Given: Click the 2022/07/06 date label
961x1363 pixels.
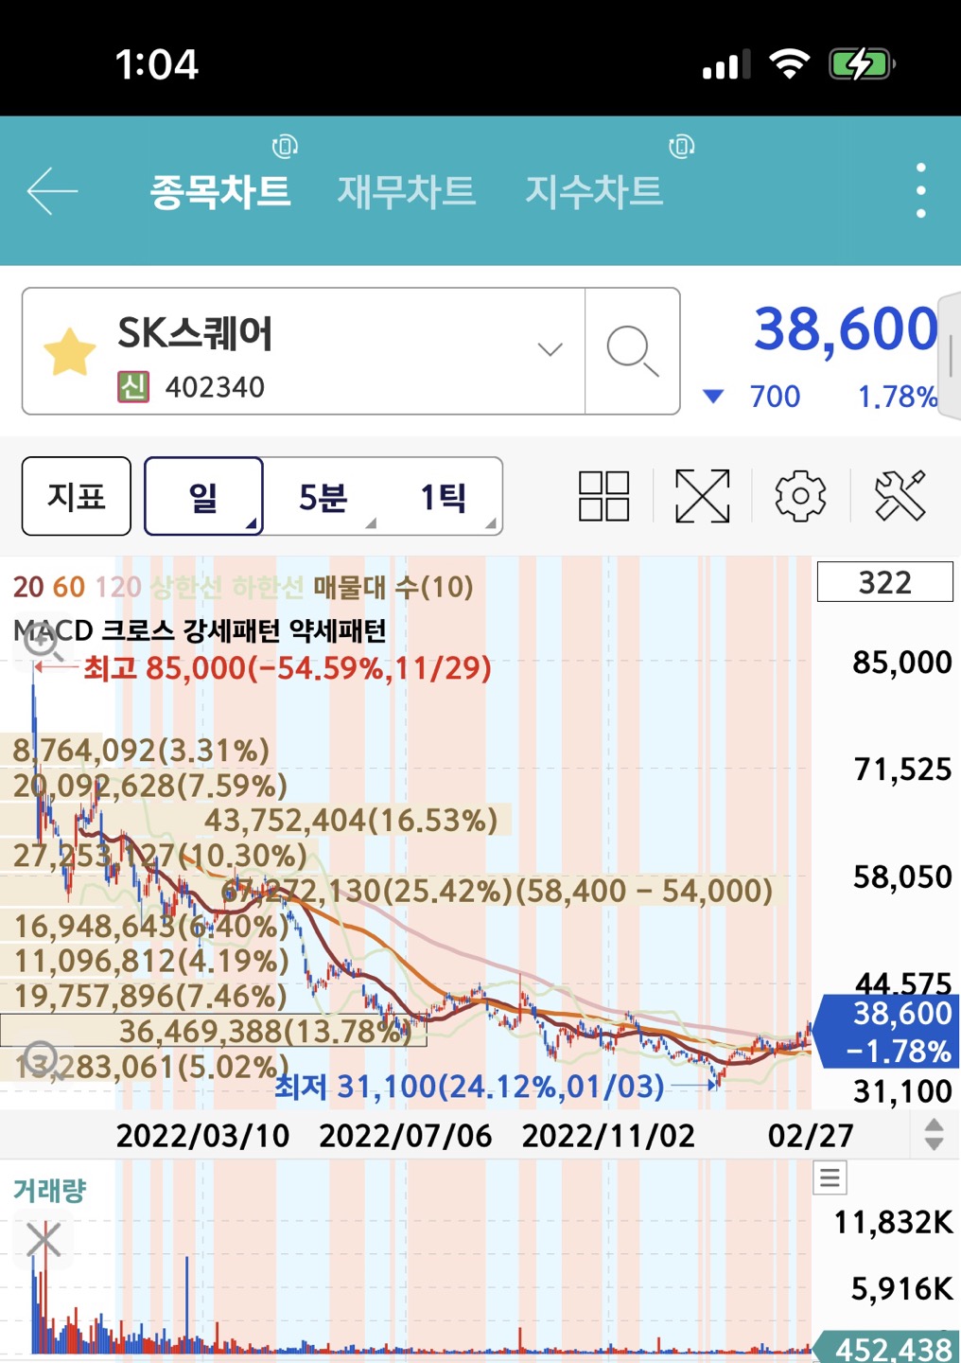Looking at the screenshot, I should point(406,1135).
